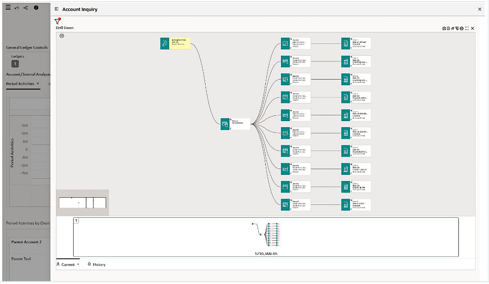
Task: Click the unpin icon in diagram toolbar
Action: pyautogui.click(x=453, y=28)
